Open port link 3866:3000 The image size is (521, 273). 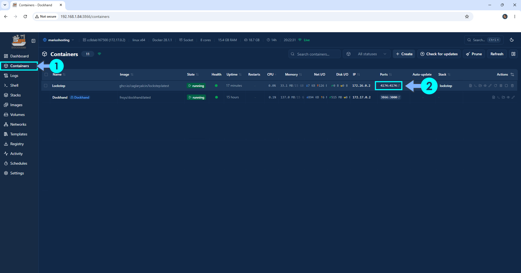point(390,97)
